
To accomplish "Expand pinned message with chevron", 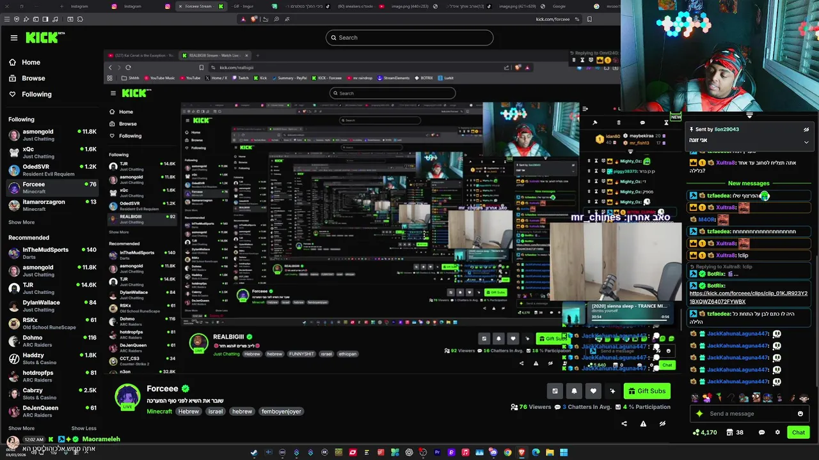I will coord(806,142).
